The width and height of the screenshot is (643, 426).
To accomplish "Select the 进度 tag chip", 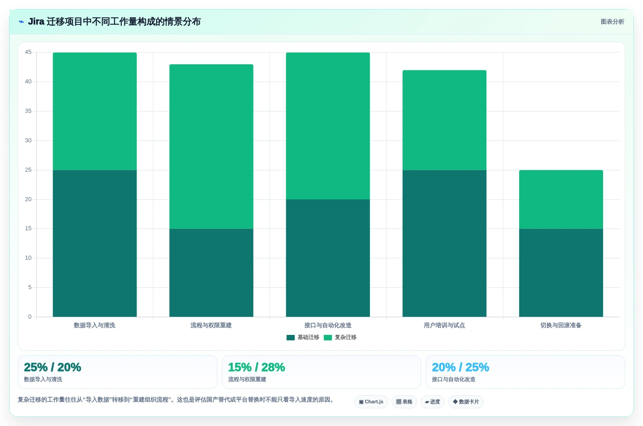I will pos(432,402).
